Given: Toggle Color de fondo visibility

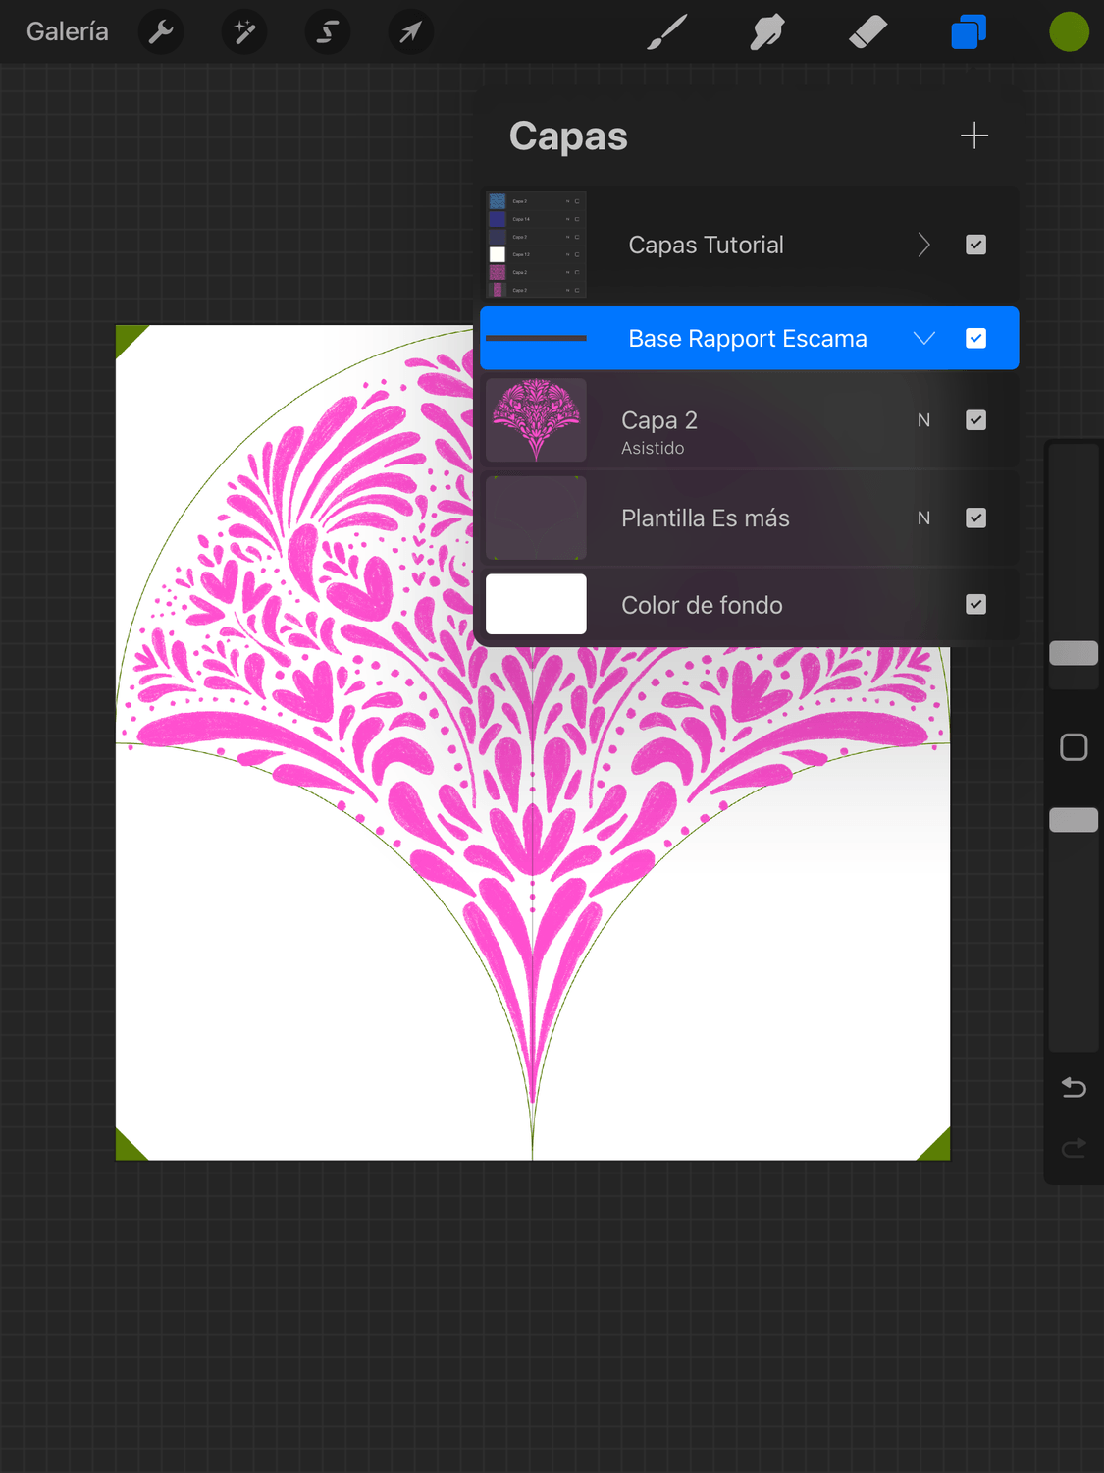Looking at the screenshot, I should 975,604.
